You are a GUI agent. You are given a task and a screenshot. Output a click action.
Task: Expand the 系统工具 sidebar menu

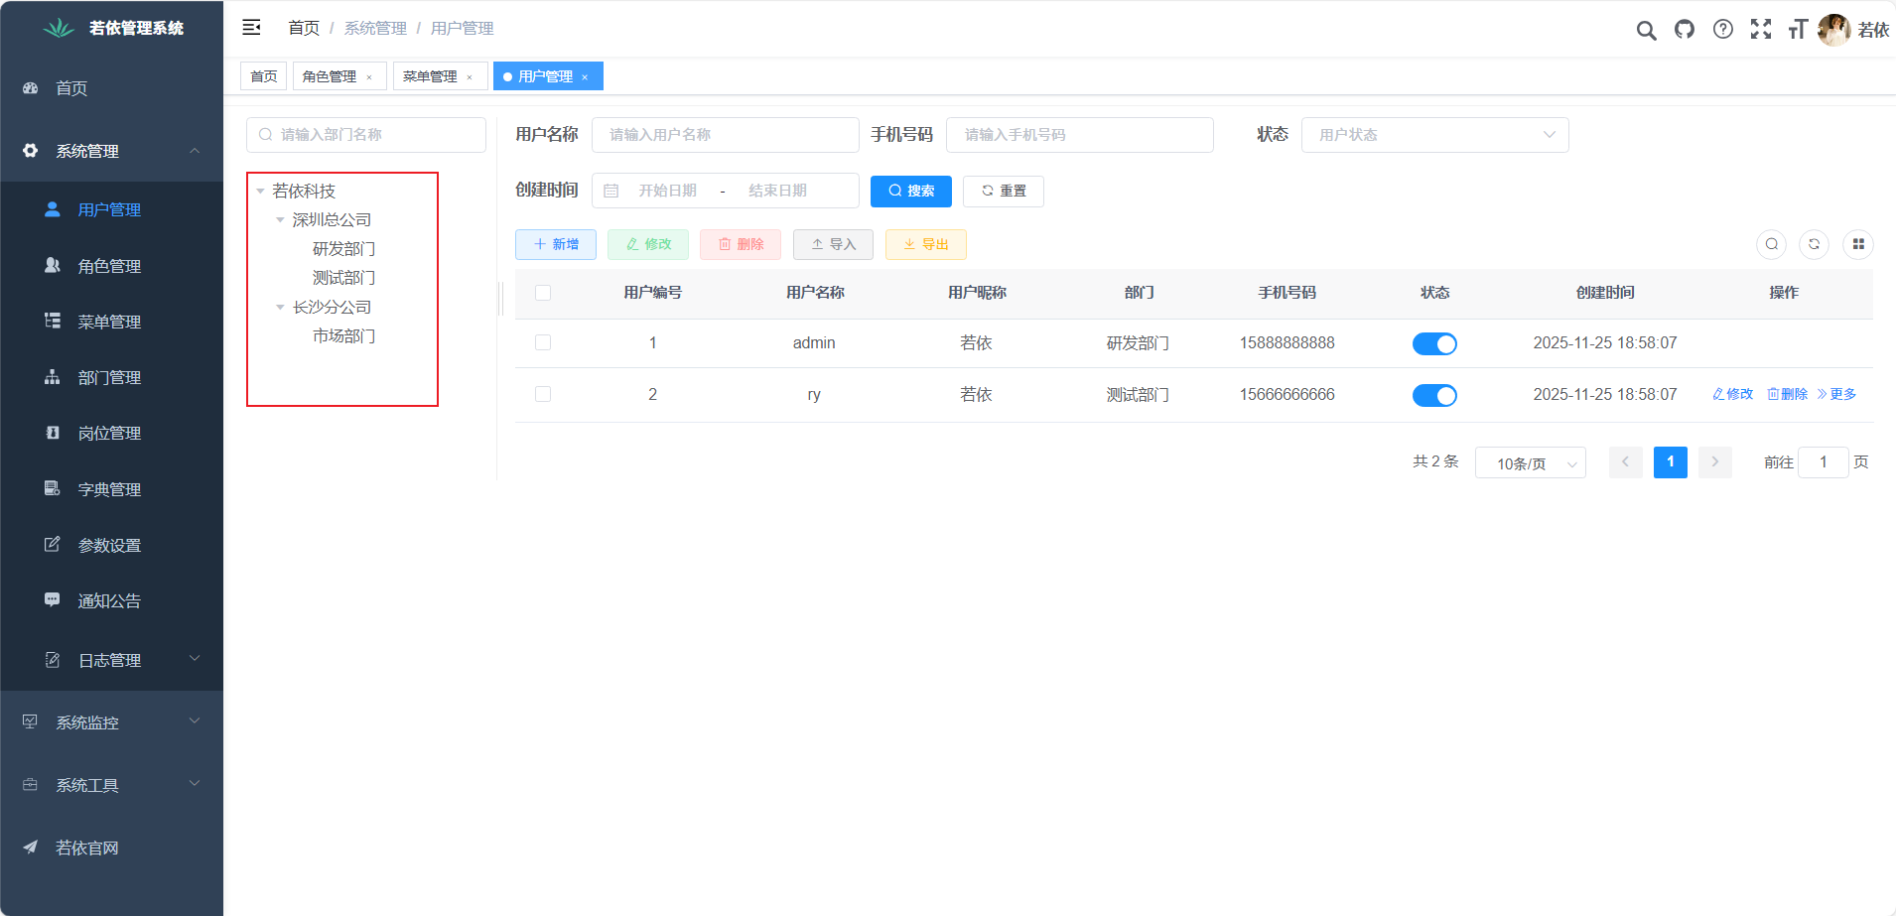tap(111, 785)
